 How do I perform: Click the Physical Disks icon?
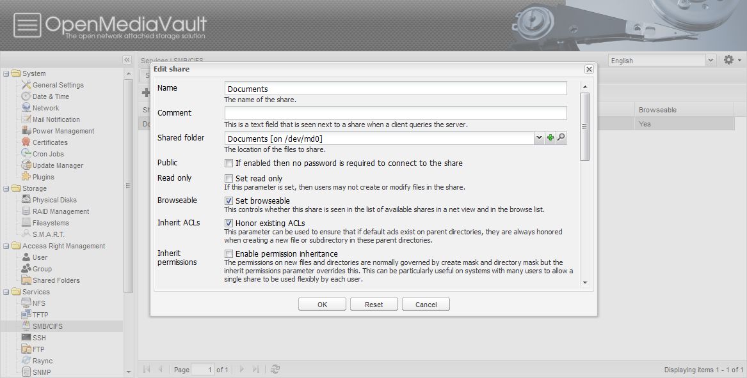click(x=26, y=200)
